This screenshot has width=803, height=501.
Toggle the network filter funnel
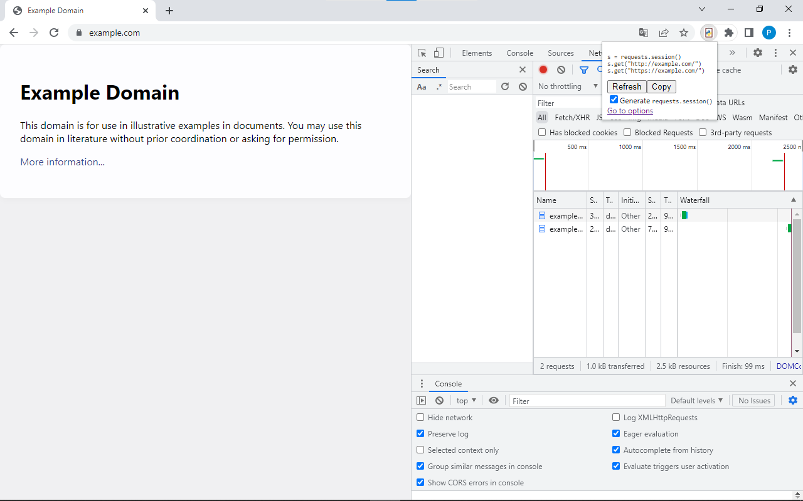[584, 70]
